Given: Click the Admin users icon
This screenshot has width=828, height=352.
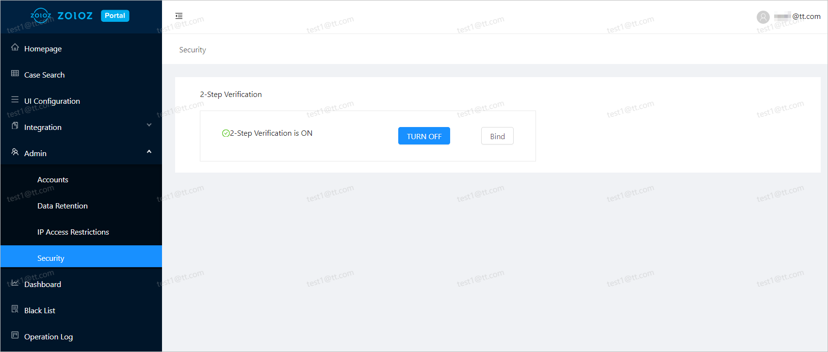Looking at the screenshot, I should pyautogui.click(x=15, y=152).
